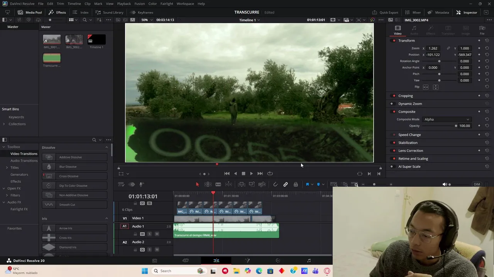The image size is (494, 277).
Task: Jump to the last frame
Action: point(260,174)
